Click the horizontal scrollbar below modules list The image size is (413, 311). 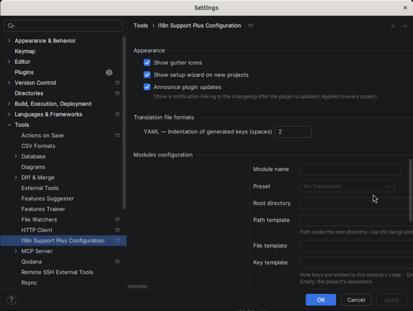tap(137, 286)
